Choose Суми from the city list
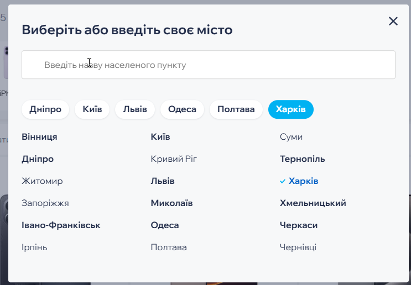Screen dimensions: 411x285 292,137
